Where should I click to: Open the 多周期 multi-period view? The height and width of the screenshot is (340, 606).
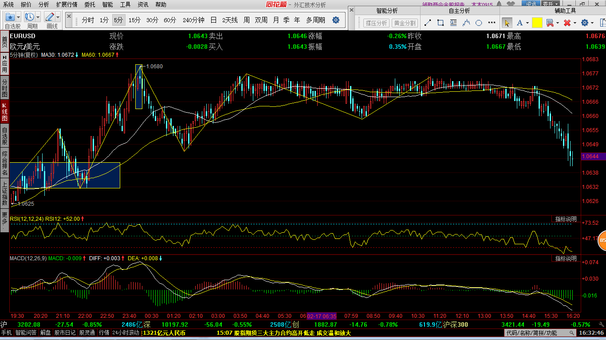pos(315,20)
